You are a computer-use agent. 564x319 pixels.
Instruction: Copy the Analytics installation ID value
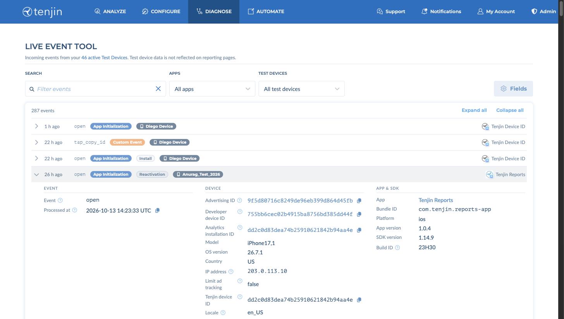pos(359,230)
